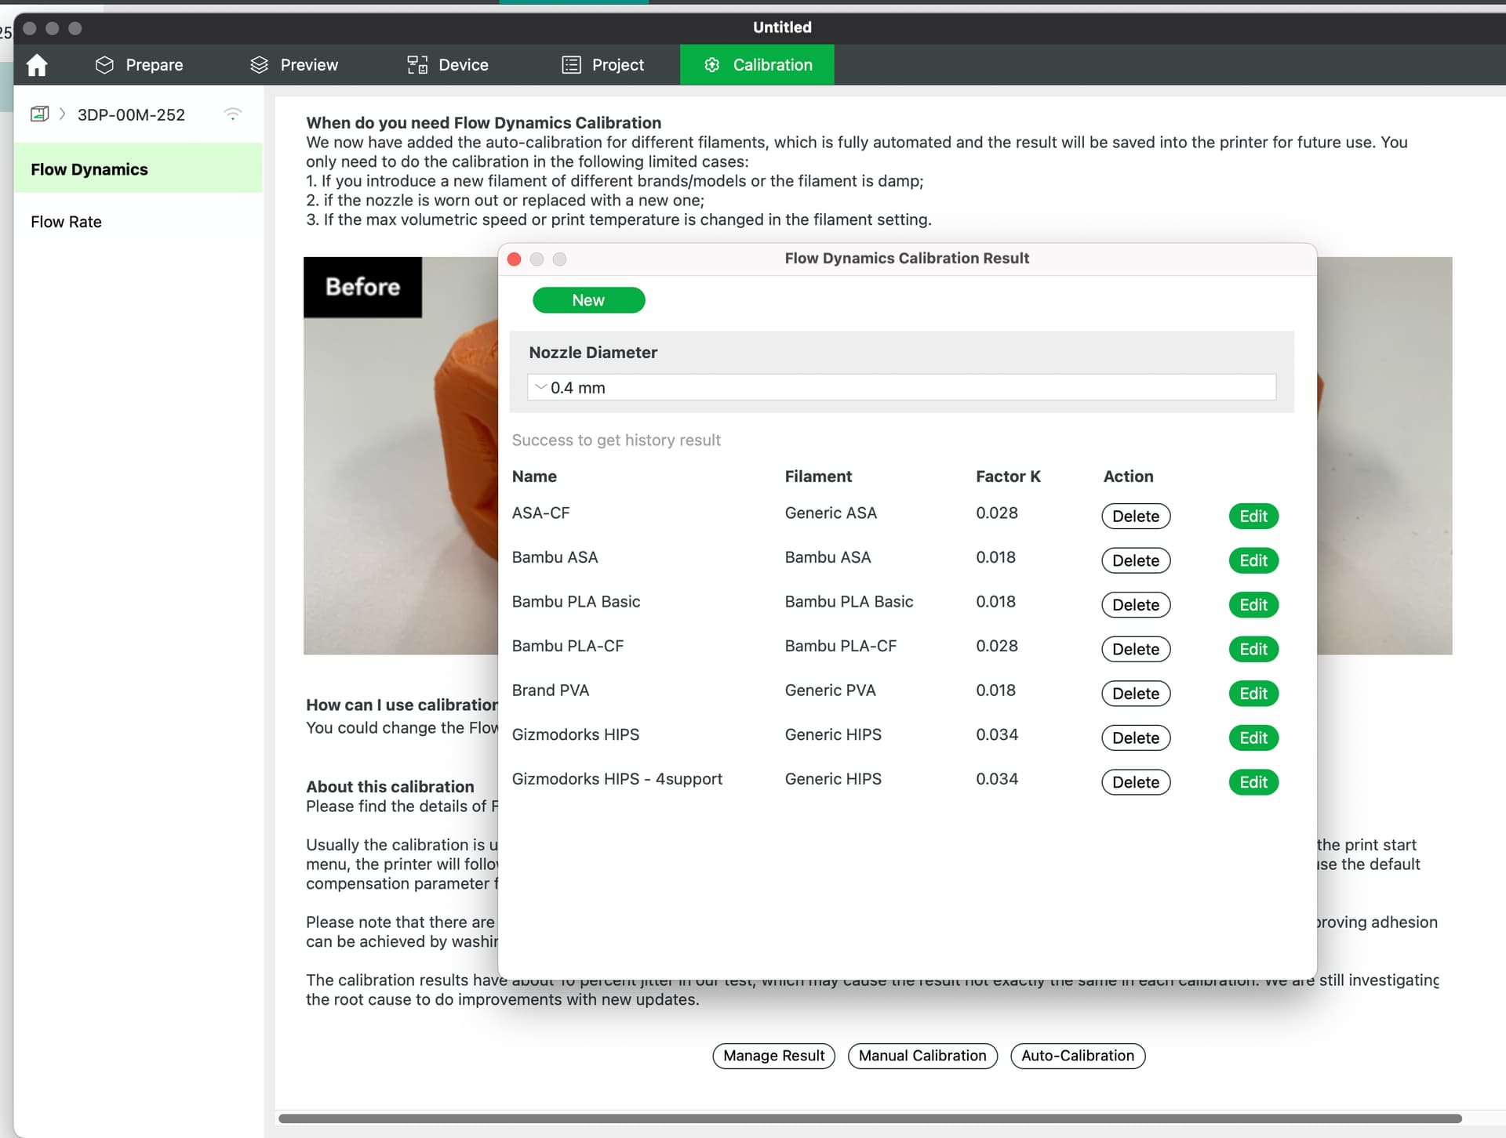Click the Brand PVA name cell
1506x1138 pixels.
click(x=550, y=690)
